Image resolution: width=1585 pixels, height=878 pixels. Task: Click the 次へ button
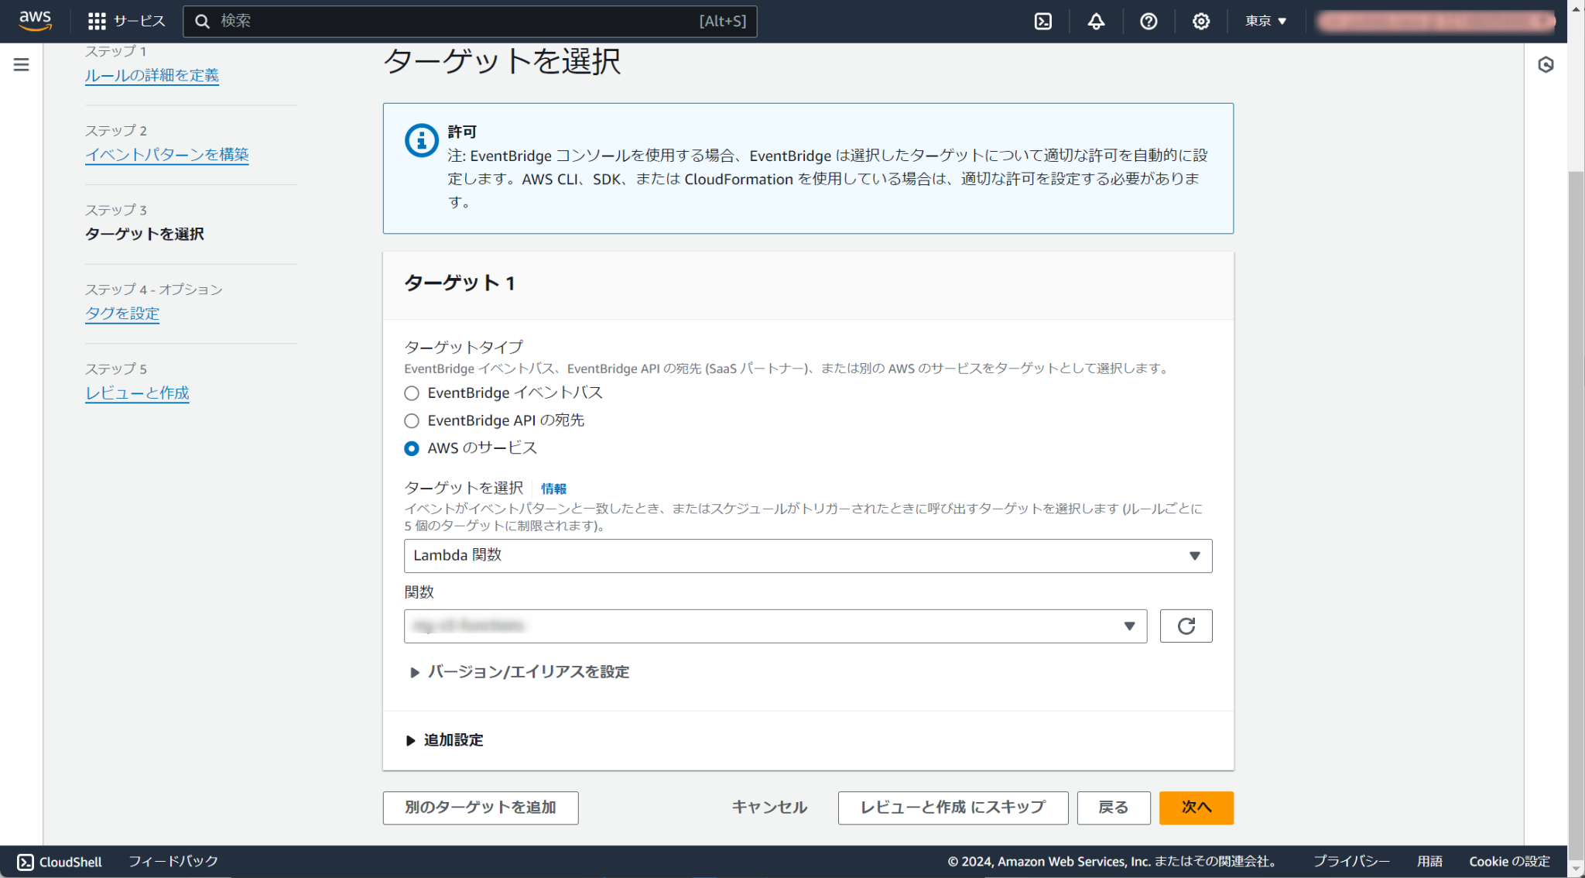tap(1196, 808)
